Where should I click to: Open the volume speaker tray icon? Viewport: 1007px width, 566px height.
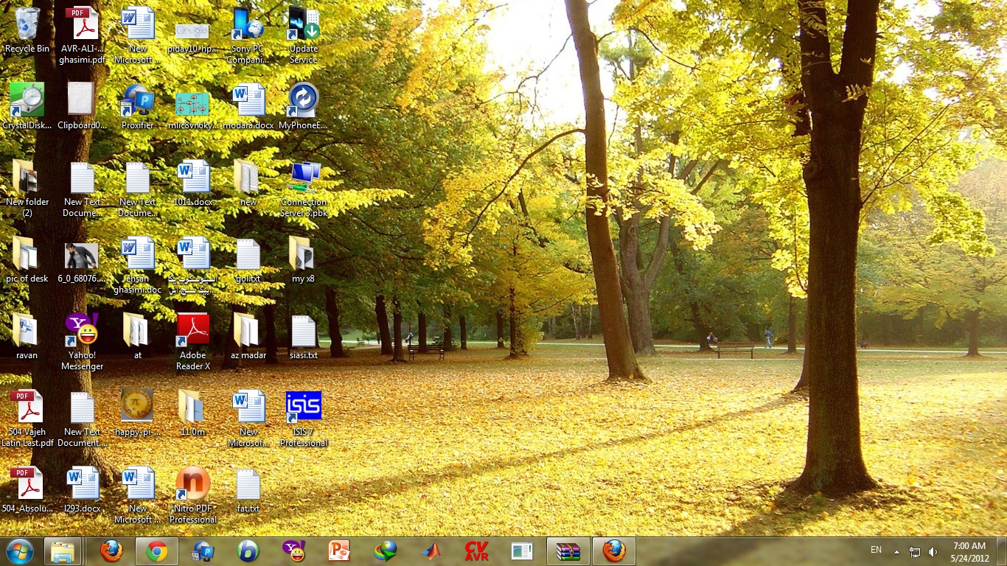933,551
